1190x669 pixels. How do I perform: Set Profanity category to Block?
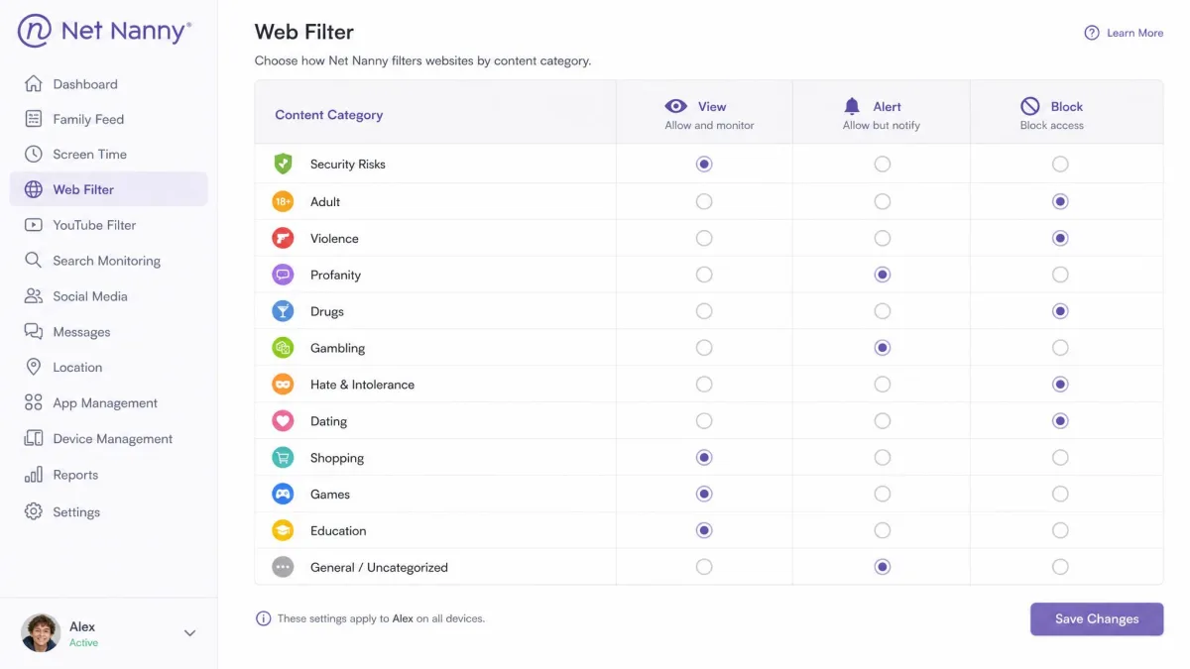[x=1060, y=275]
